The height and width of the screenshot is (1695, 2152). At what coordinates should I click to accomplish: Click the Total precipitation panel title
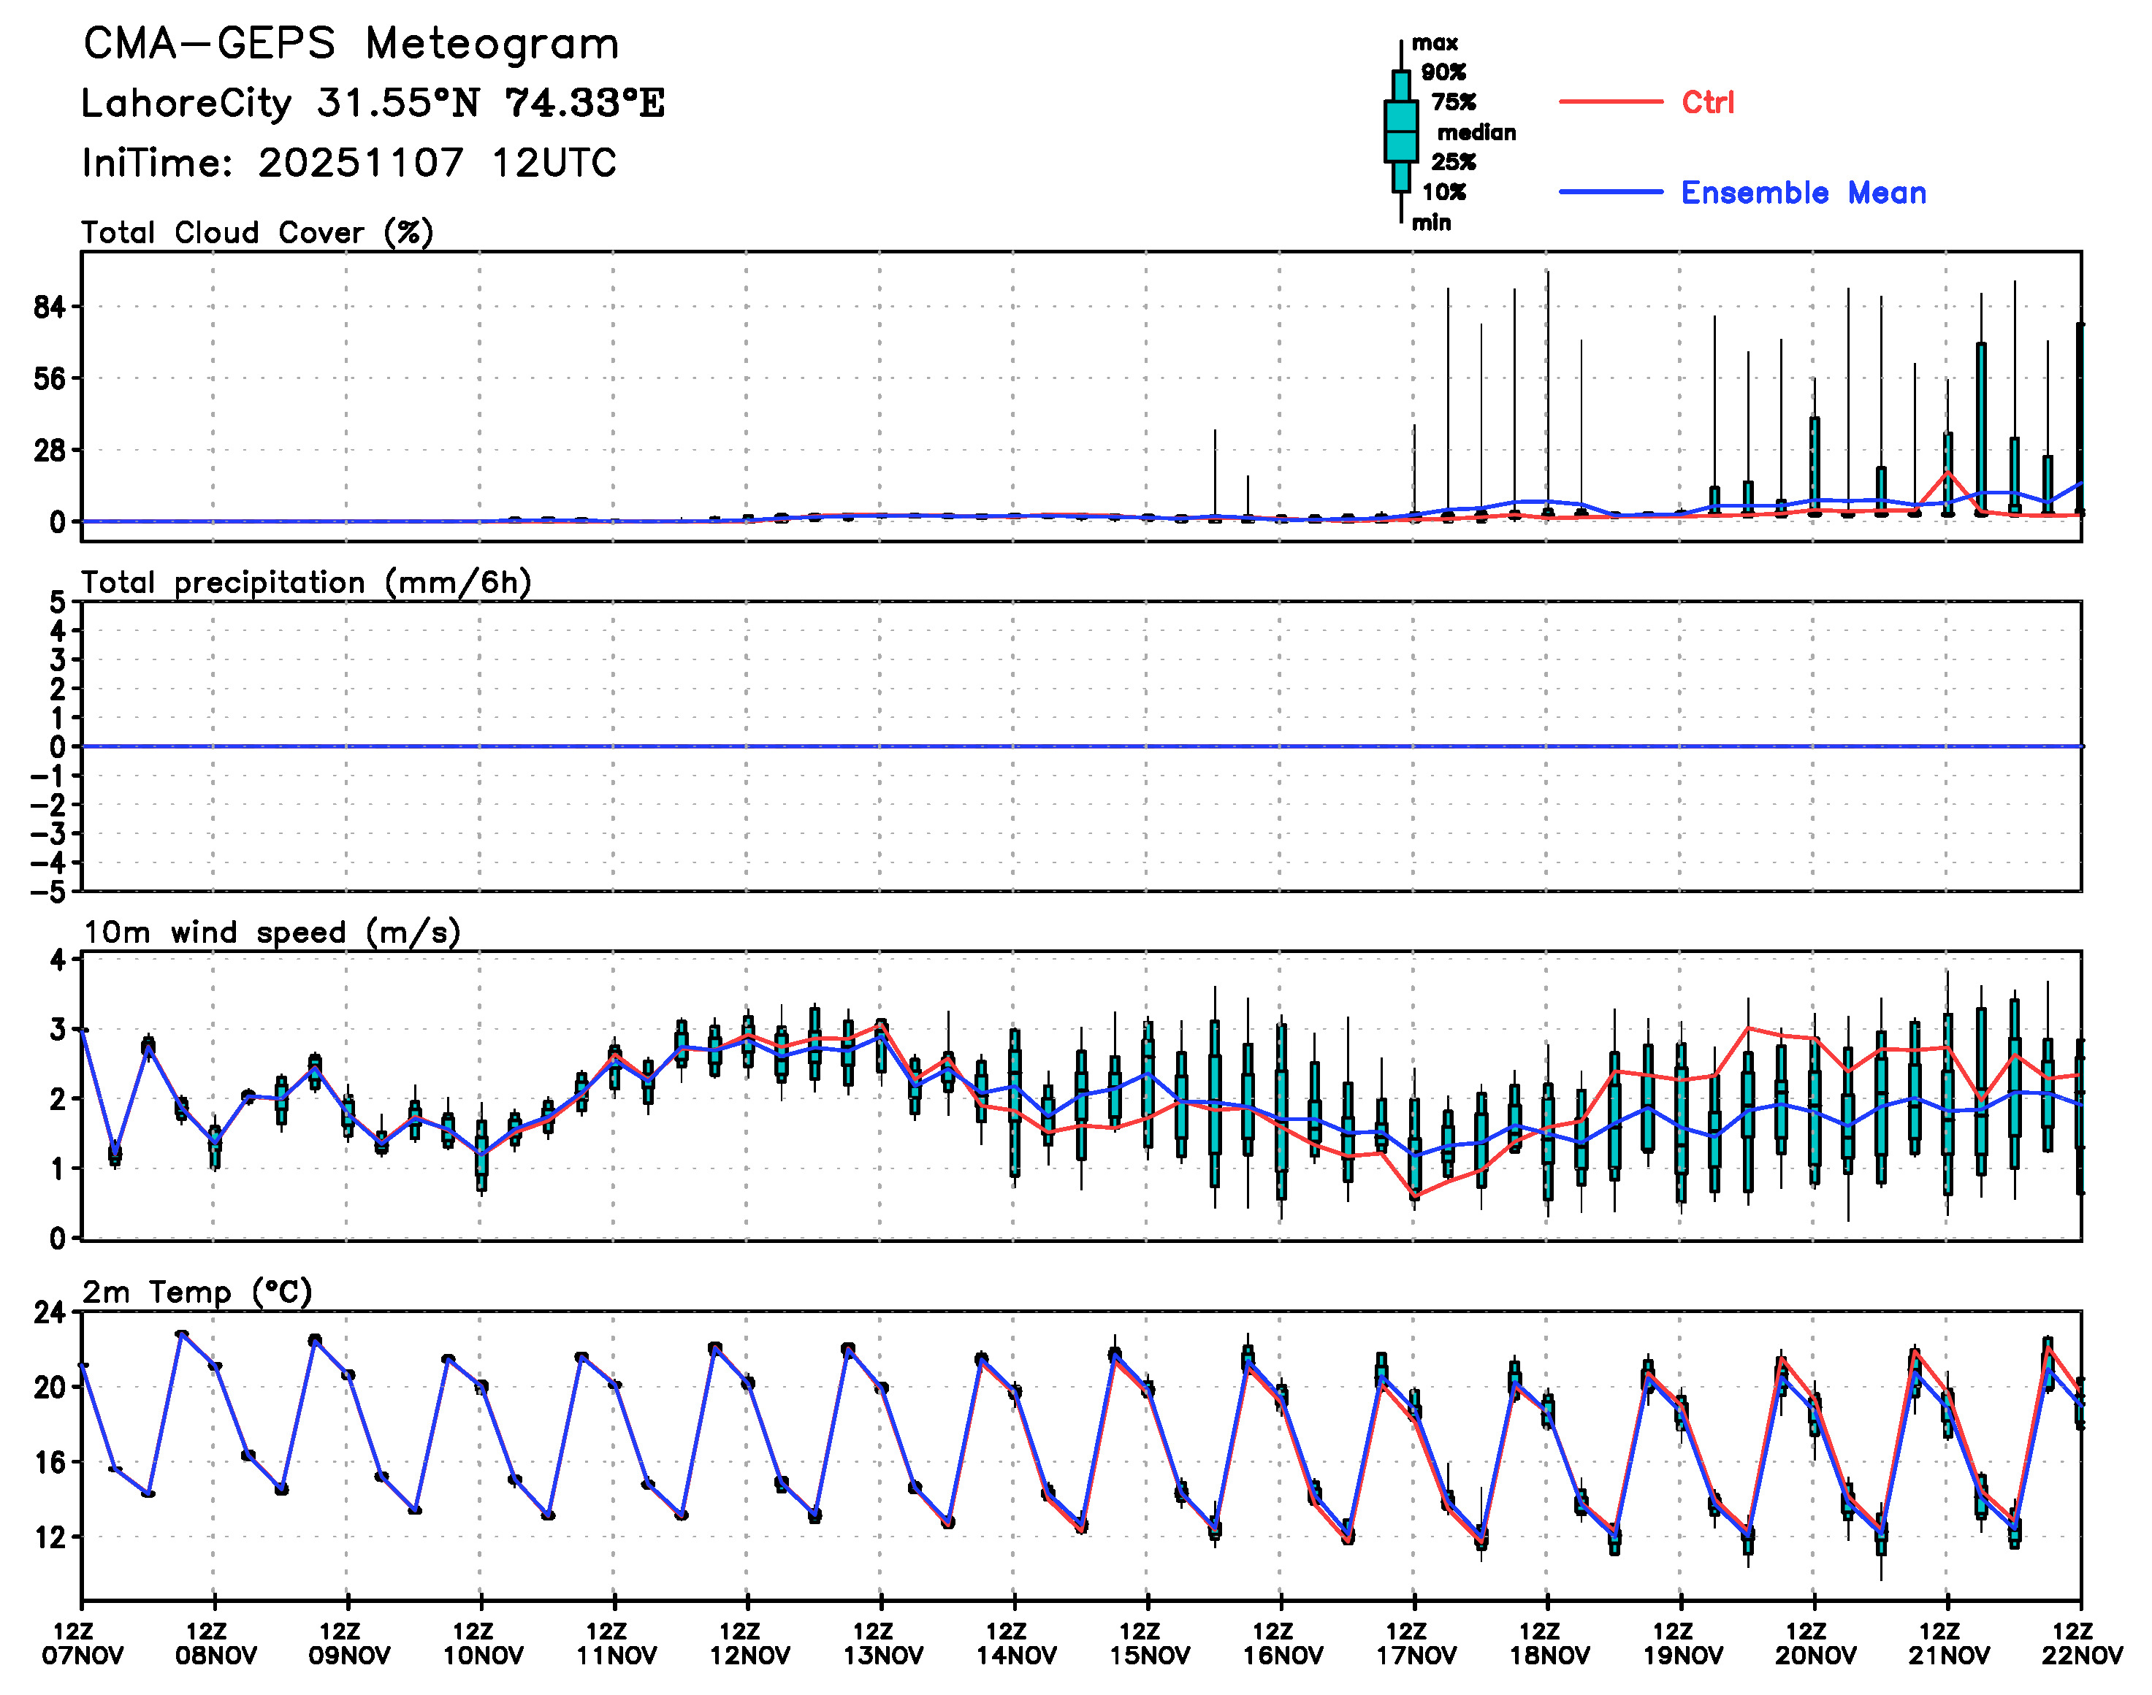pyautogui.click(x=306, y=583)
